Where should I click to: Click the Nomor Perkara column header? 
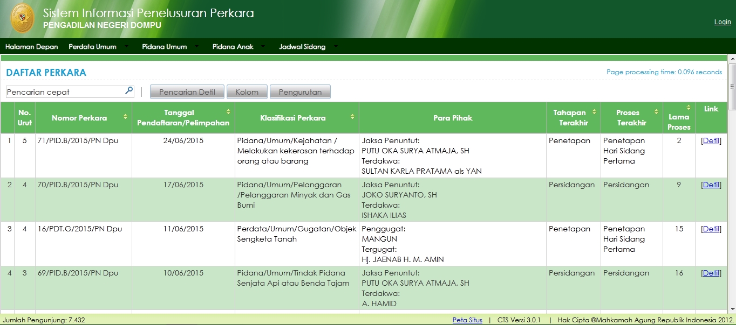pyautogui.click(x=83, y=118)
